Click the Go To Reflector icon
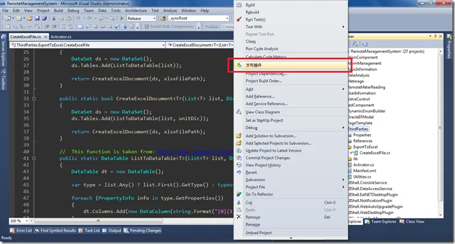This screenshot has height=244, width=455. click(x=239, y=194)
